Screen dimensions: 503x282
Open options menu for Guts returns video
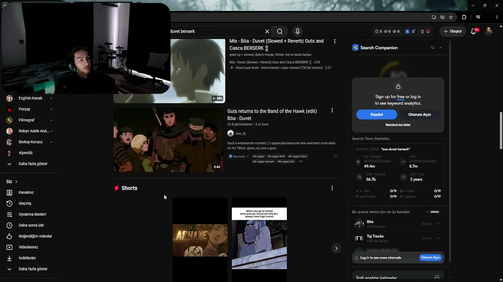[332, 110]
